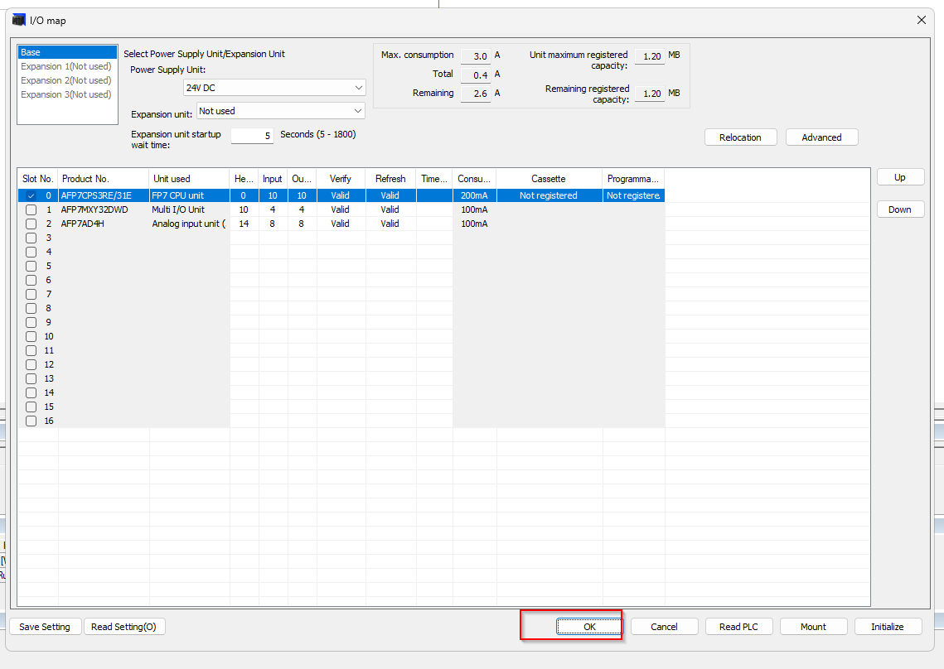
Task: Click the Max. consumption 3.0 value
Action: [477, 56]
